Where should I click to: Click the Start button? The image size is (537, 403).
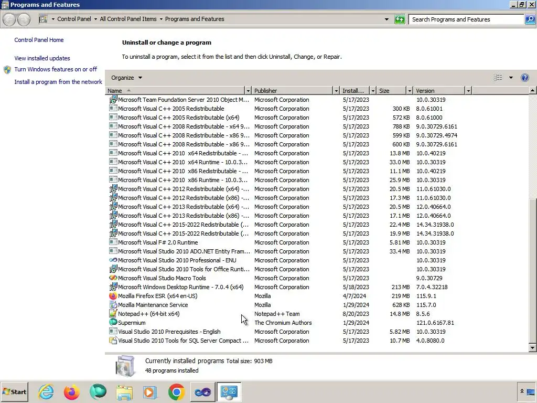pos(14,392)
